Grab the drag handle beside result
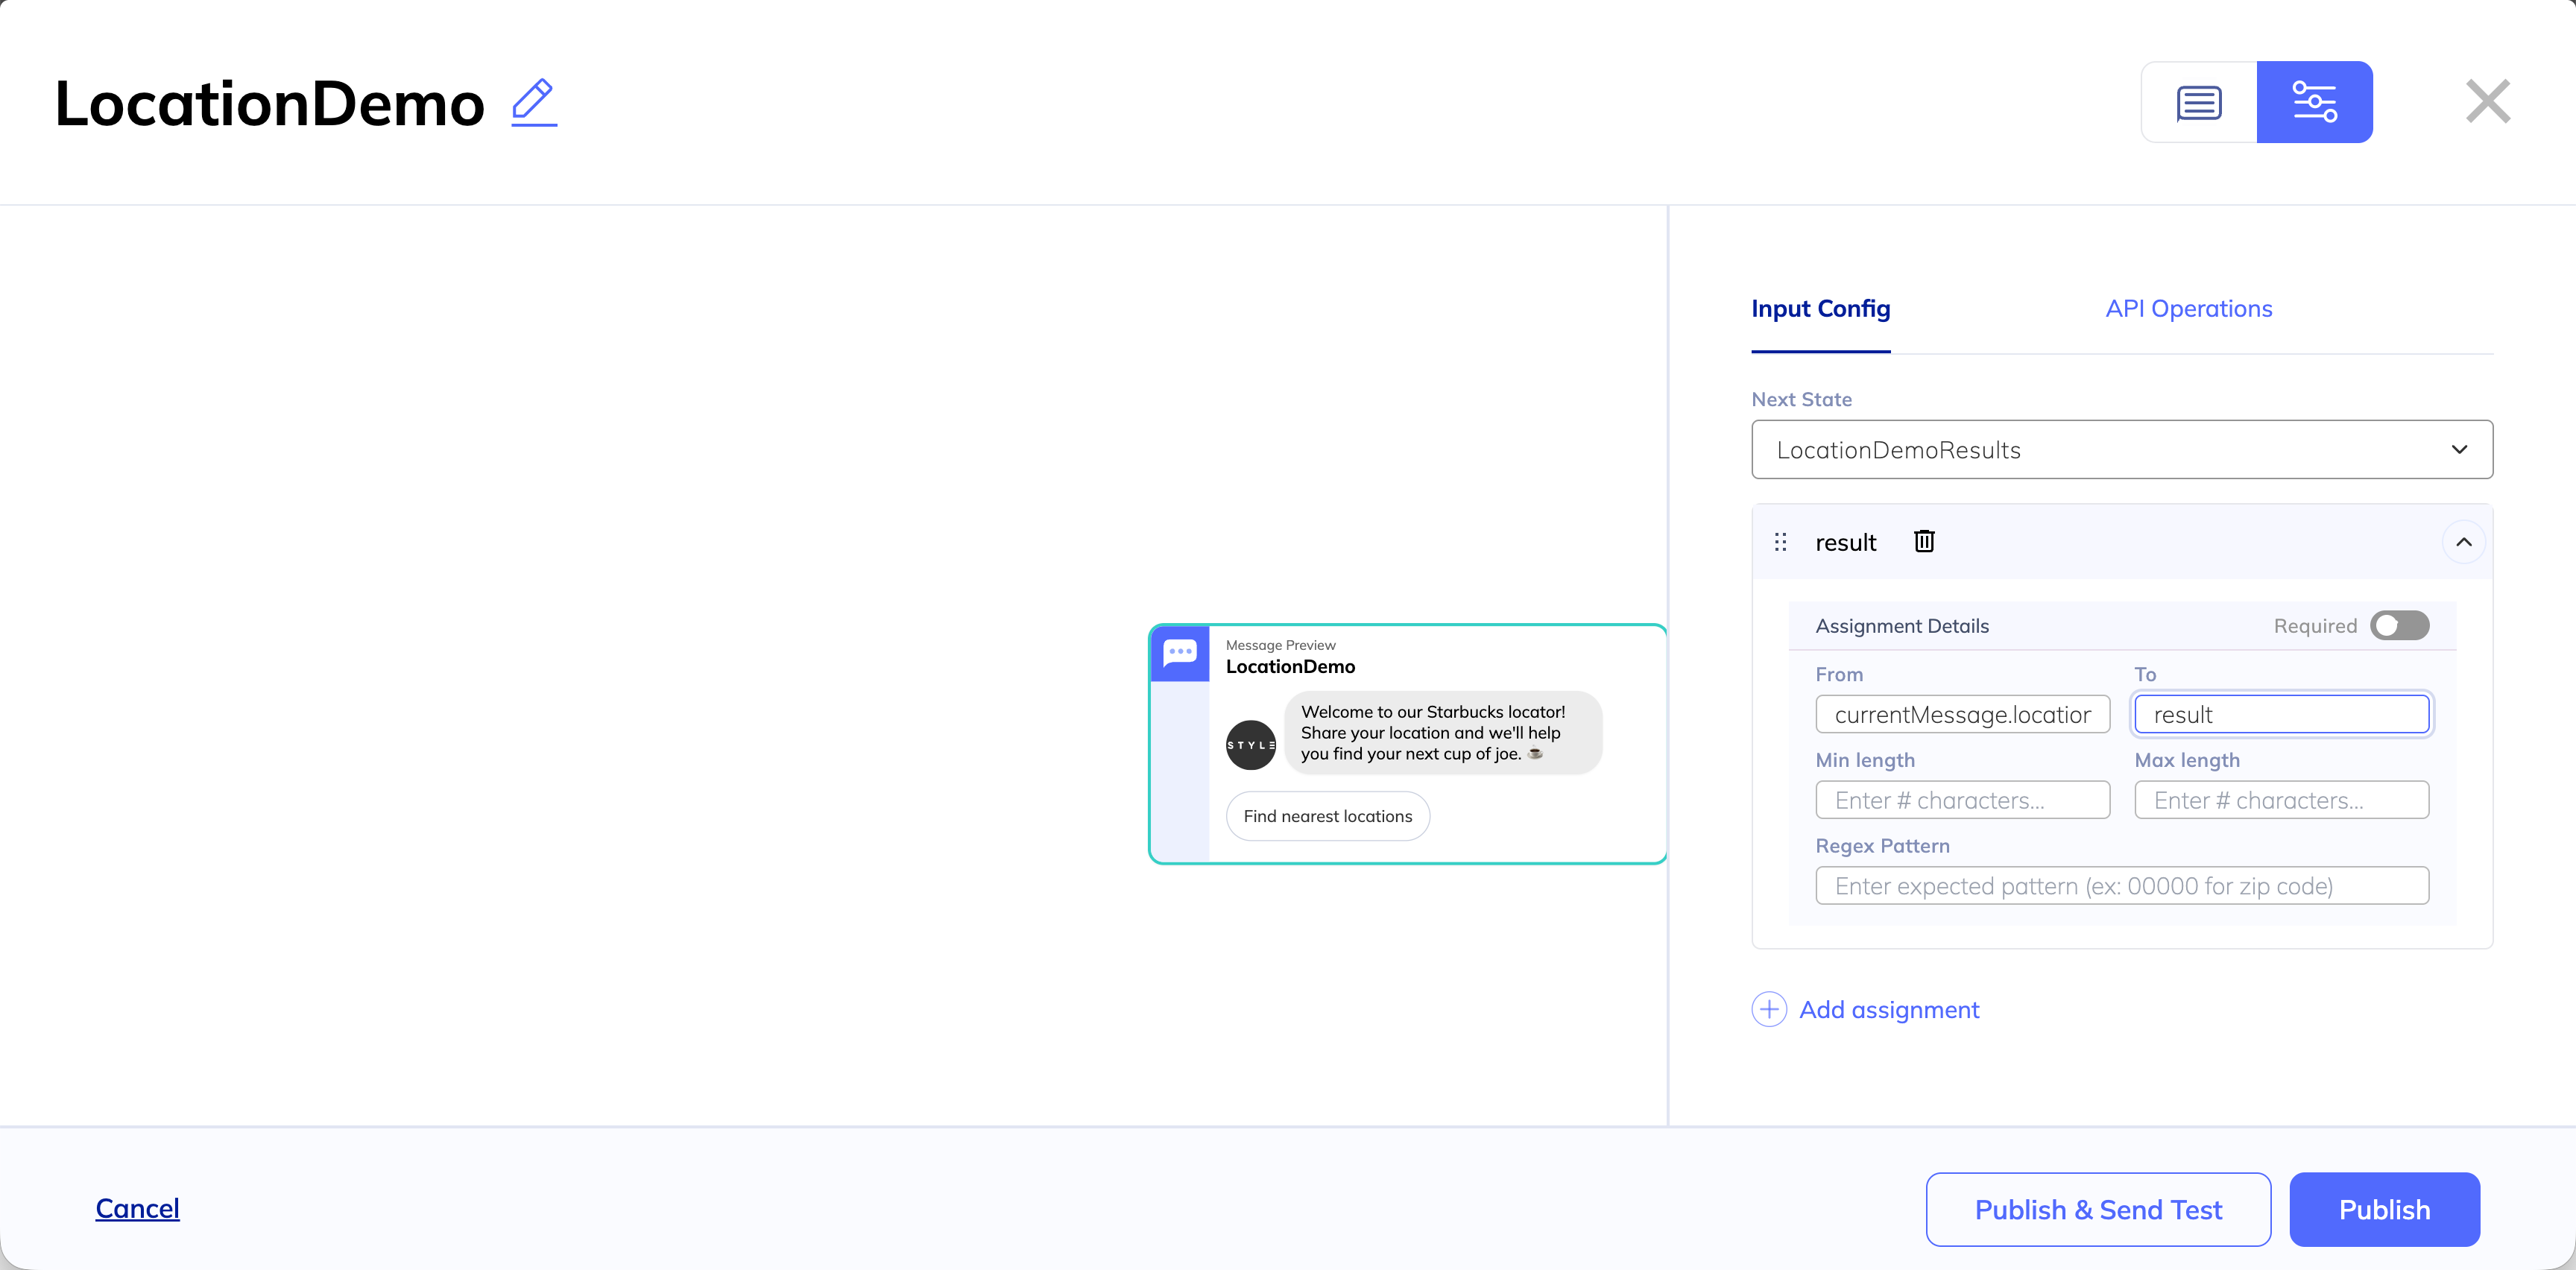This screenshot has height=1270, width=2576. pyautogui.click(x=1780, y=542)
